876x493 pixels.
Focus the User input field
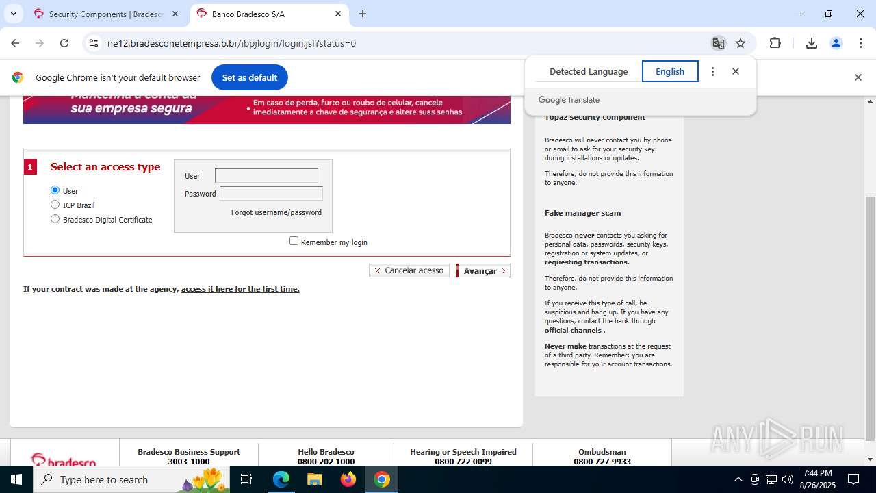266,176
